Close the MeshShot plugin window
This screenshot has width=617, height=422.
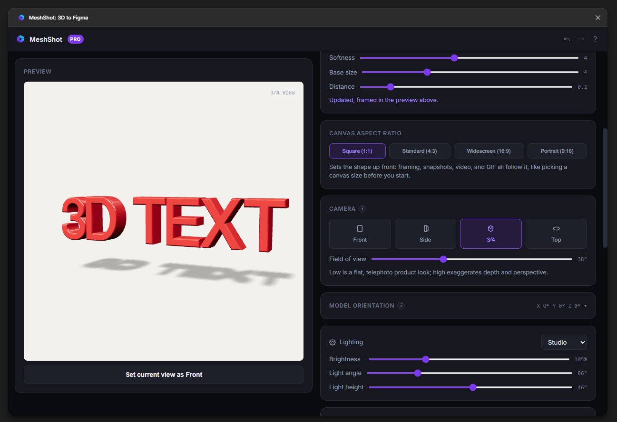pos(598,18)
